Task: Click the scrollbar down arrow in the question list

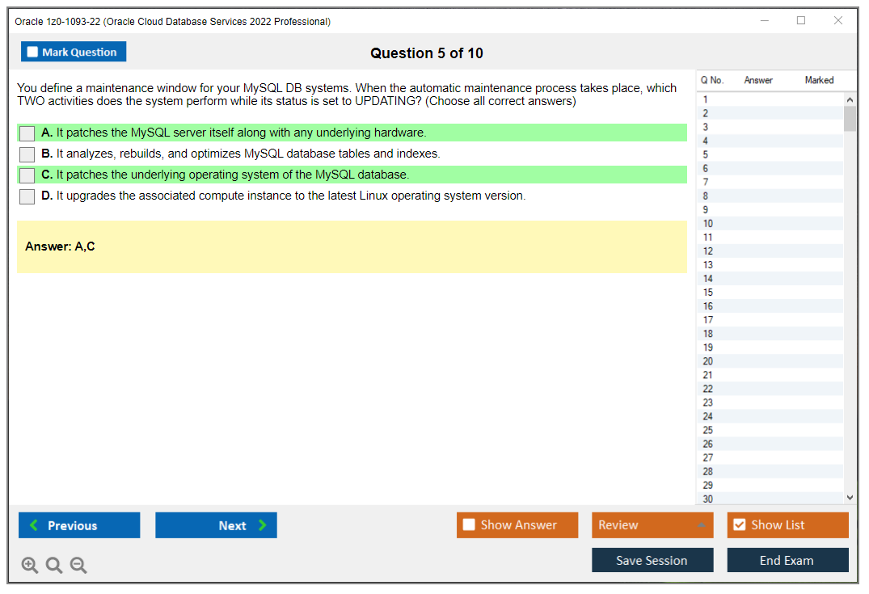Action: (x=850, y=497)
